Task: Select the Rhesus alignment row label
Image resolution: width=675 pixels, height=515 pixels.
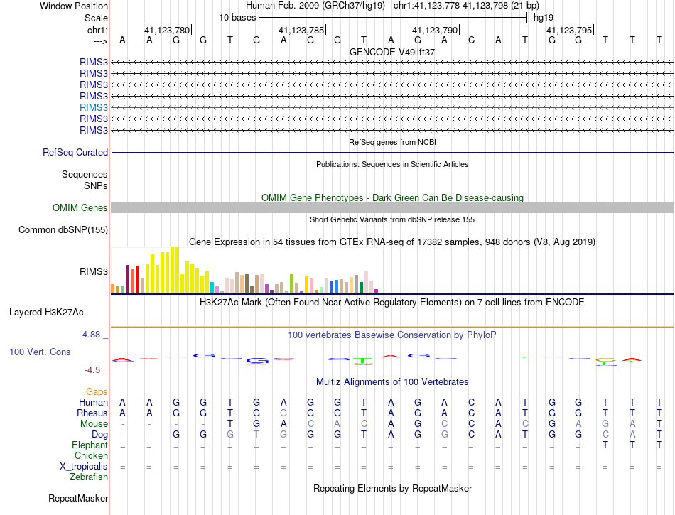Action: click(92, 413)
